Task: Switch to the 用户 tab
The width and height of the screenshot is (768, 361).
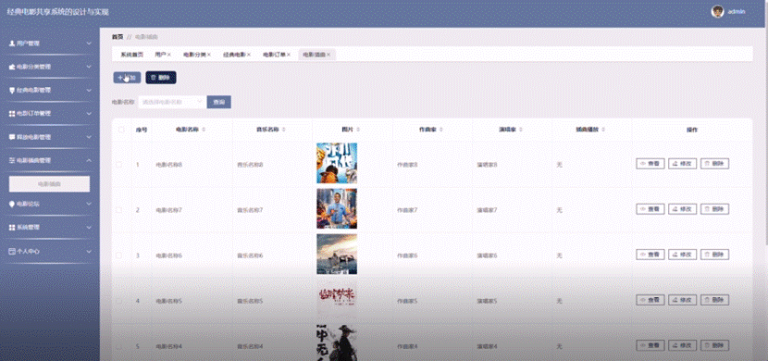Action: tap(160, 55)
